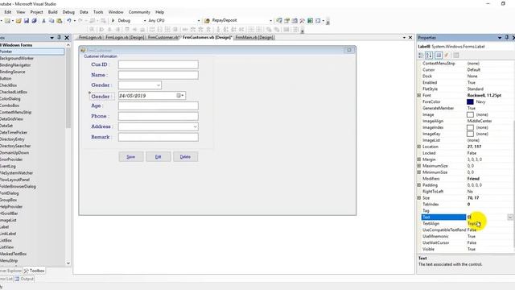
Task: Expand the Location property node
Action: 419,147
